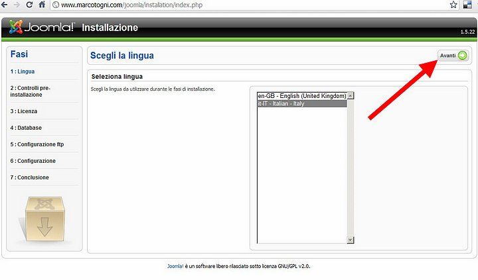Bookmark this page with the star icon
This screenshot has width=478, height=280.
point(453,5)
